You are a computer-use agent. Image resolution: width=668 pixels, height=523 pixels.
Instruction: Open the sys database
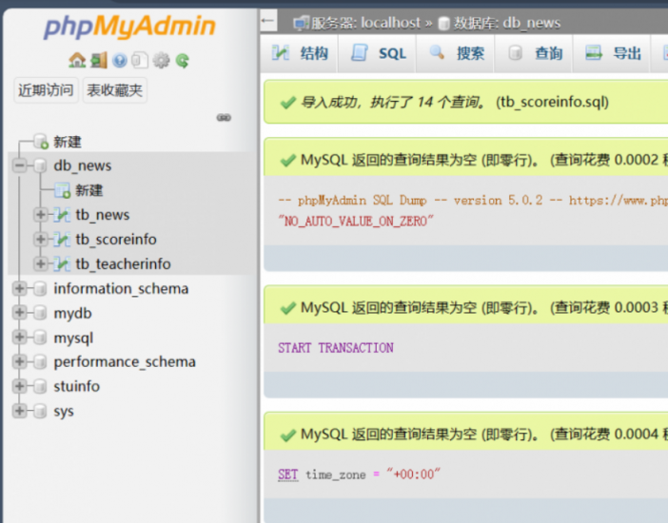coord(64,412)
